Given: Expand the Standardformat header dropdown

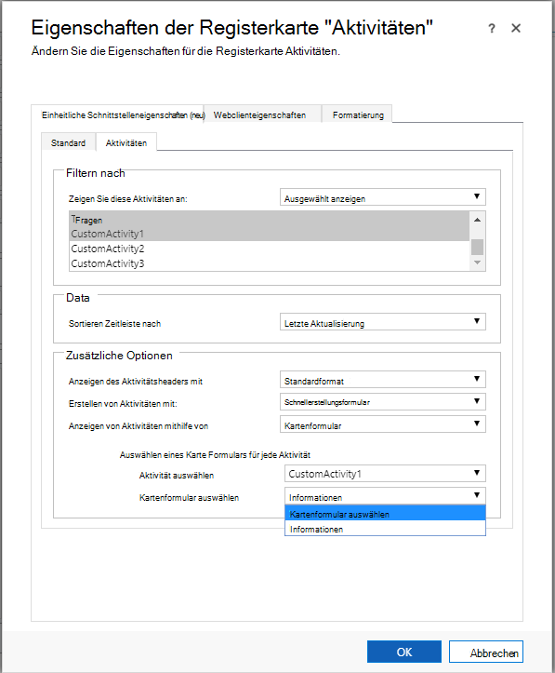Looking at the screenshot, I should pyautogui.click(x=383, y=380).
